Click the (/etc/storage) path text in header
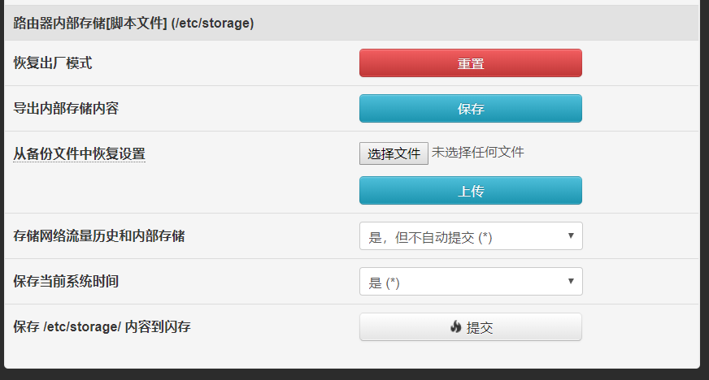Image resolution: width=709 pixels, height=380 pixels. (212, 23)
